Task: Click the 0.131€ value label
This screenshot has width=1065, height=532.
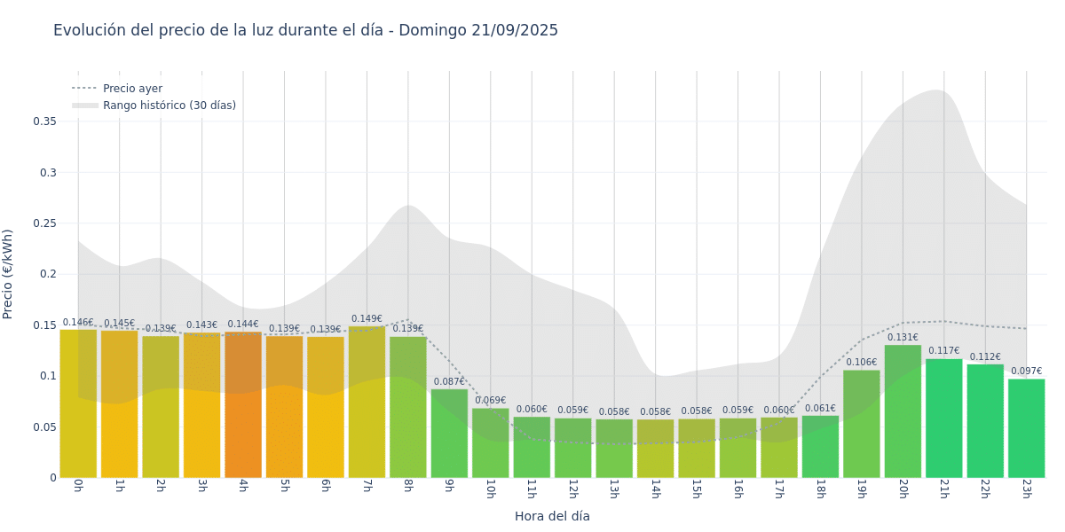Action: [x=903, y=338]
